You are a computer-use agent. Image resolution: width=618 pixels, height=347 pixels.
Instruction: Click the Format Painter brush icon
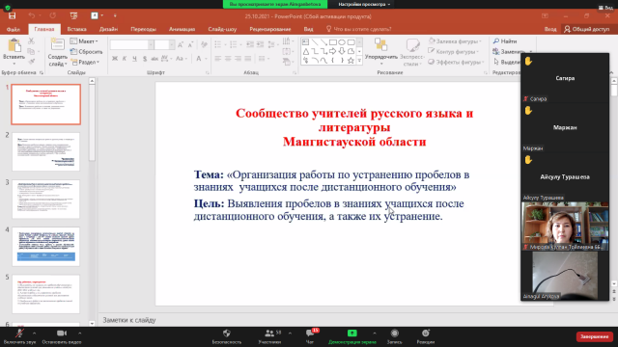[31, 62]
